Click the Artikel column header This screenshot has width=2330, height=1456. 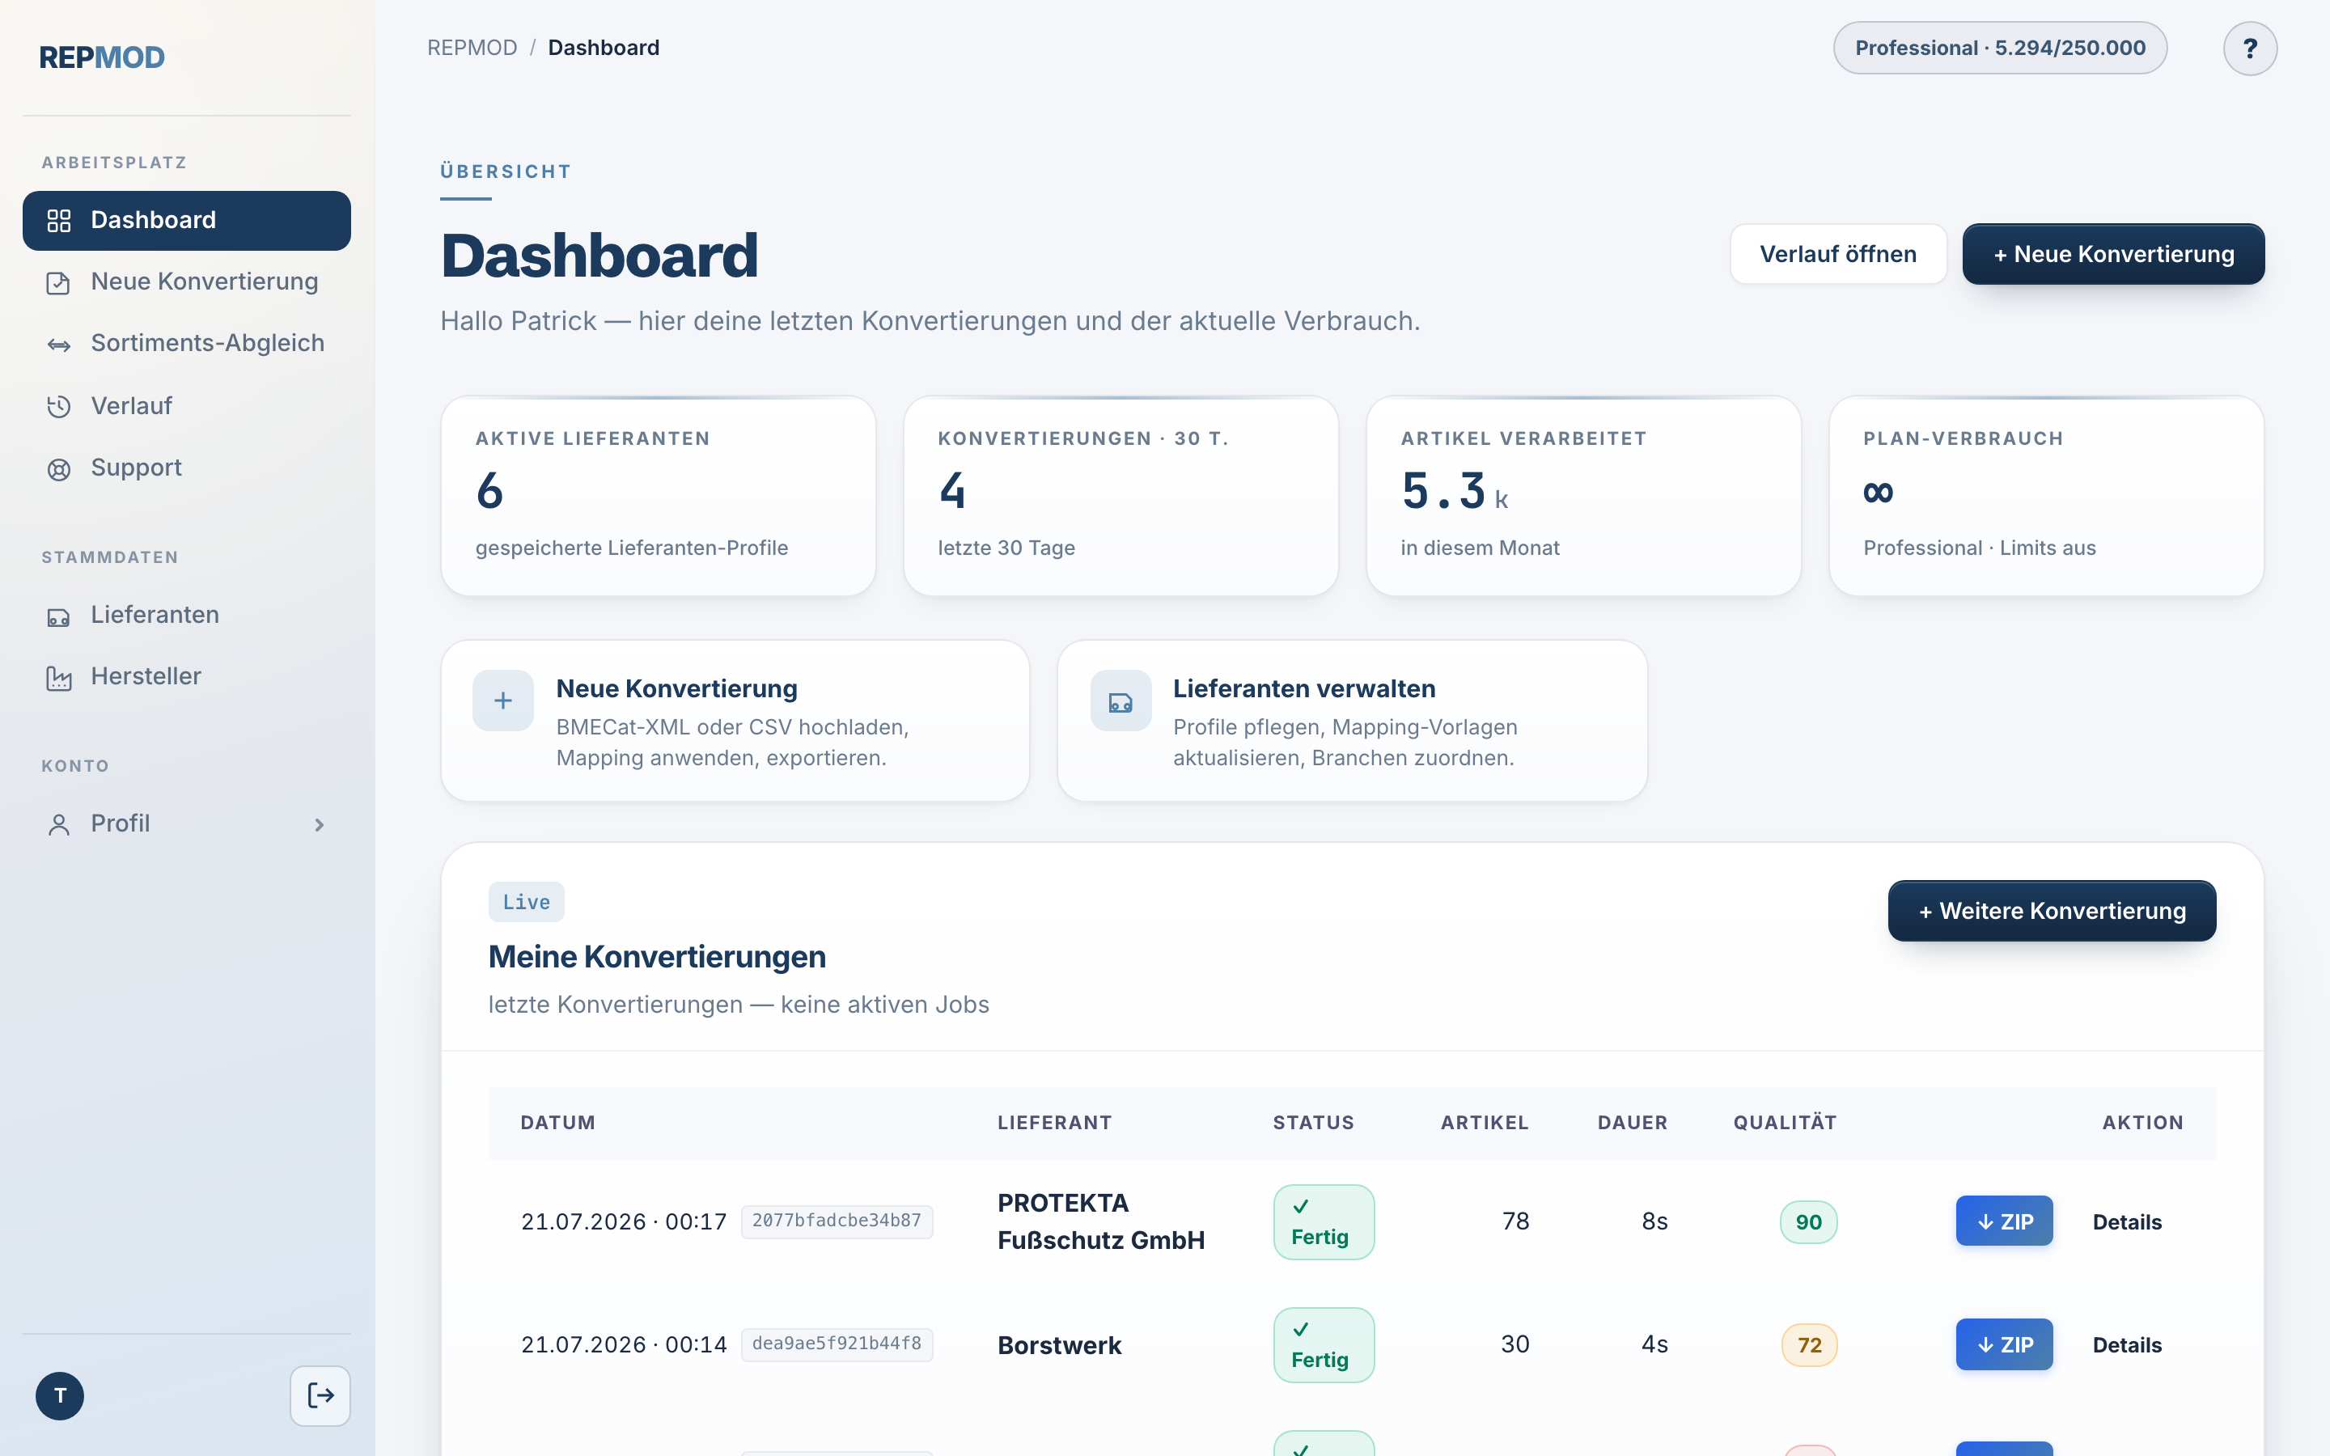[1485, 1123]
